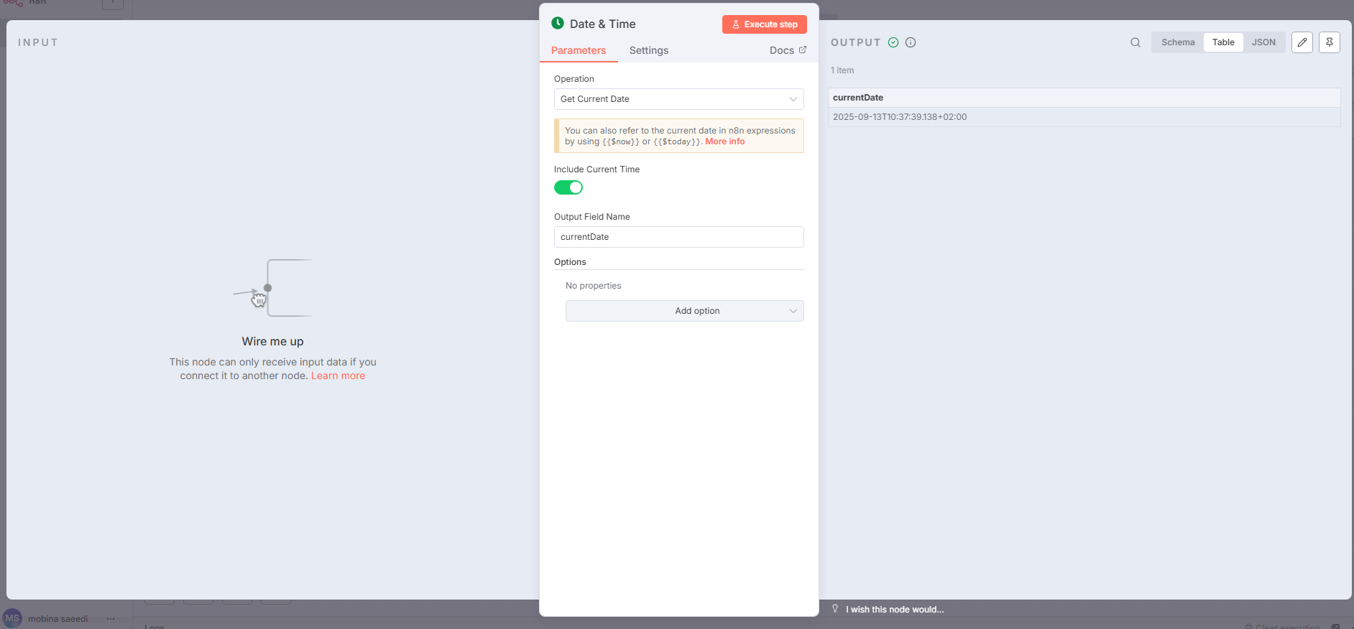Select the Parameters tab
Image resolution: width=1354 pixels, height=629 pixels.
[x=579, y=50]
